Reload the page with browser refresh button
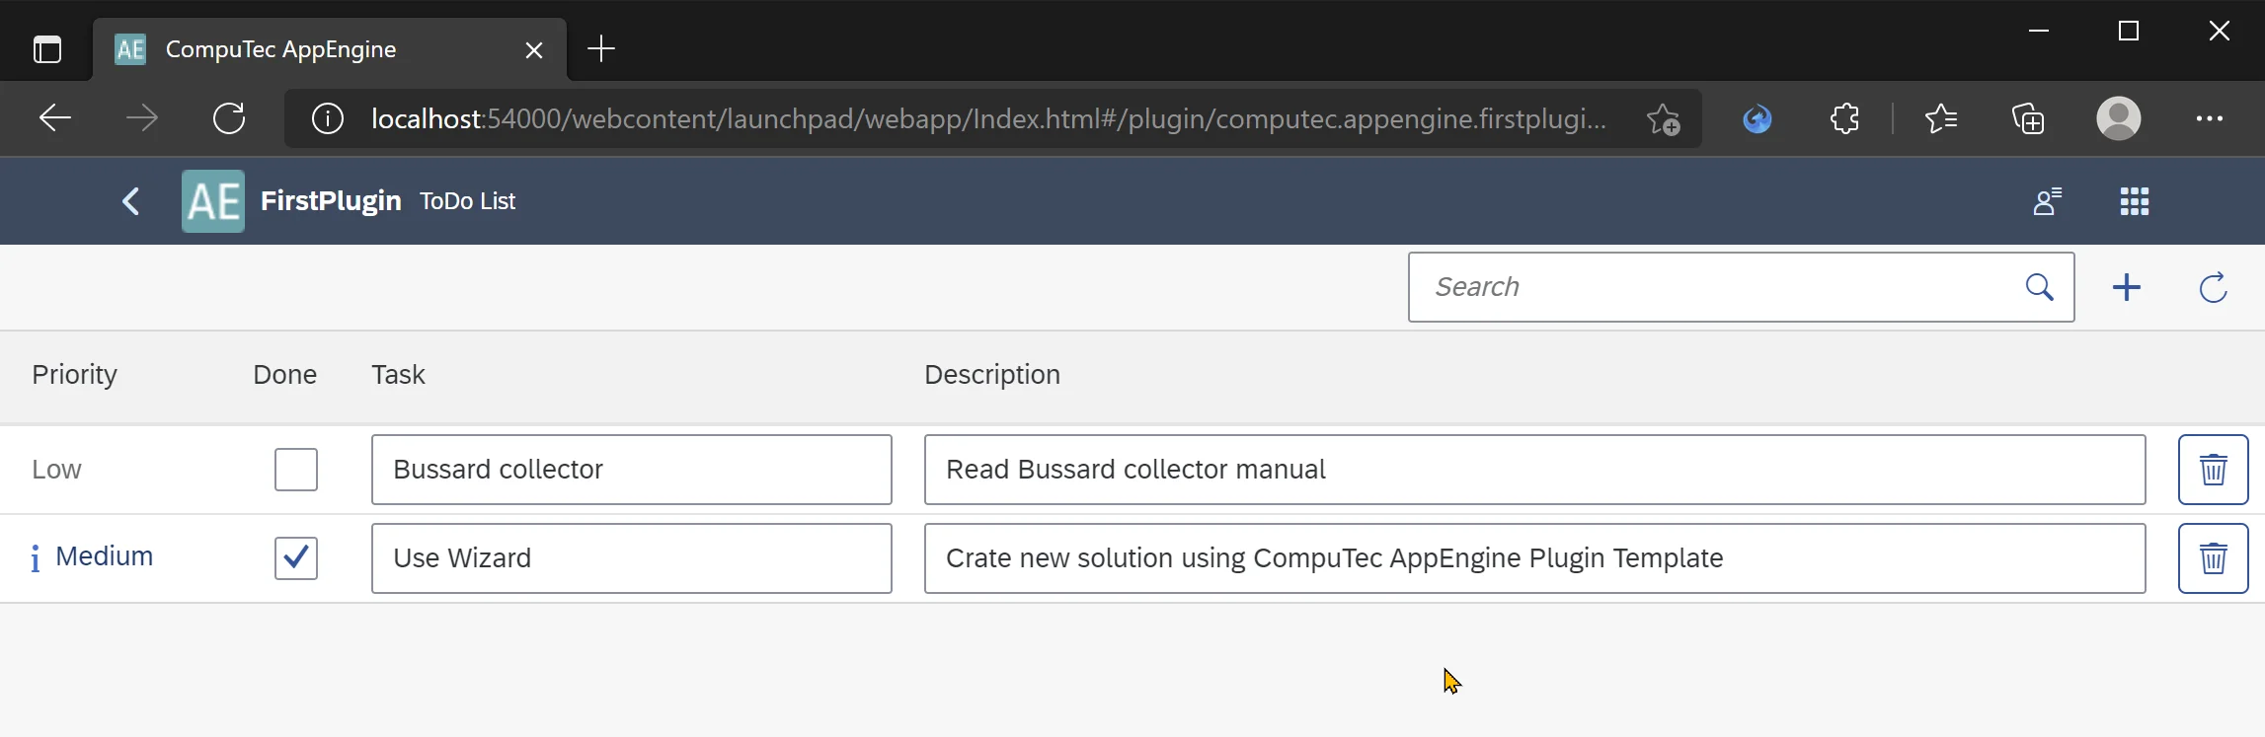The height and width of the screenshot is (737, 2265). [x=229, y=119]
